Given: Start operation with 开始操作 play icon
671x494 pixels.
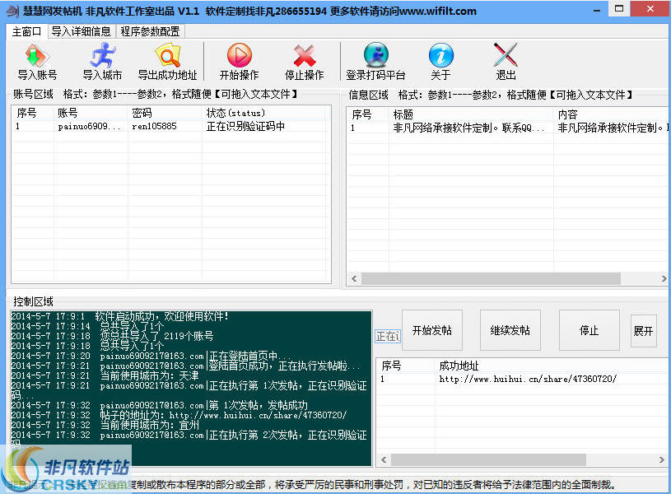Looking at the screenshot, I should click(240, 56).
